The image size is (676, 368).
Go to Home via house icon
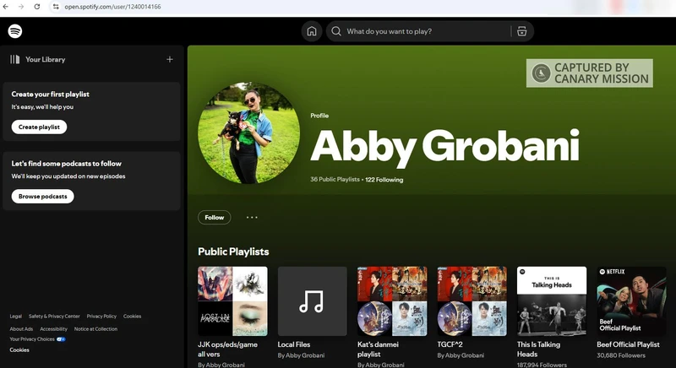pos(312,31)
